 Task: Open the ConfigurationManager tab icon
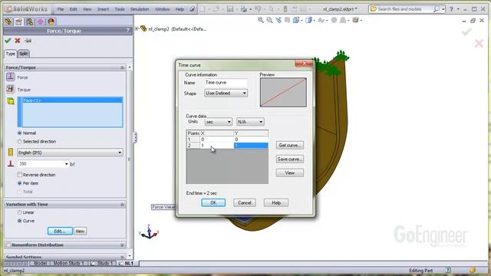point(30,21)
